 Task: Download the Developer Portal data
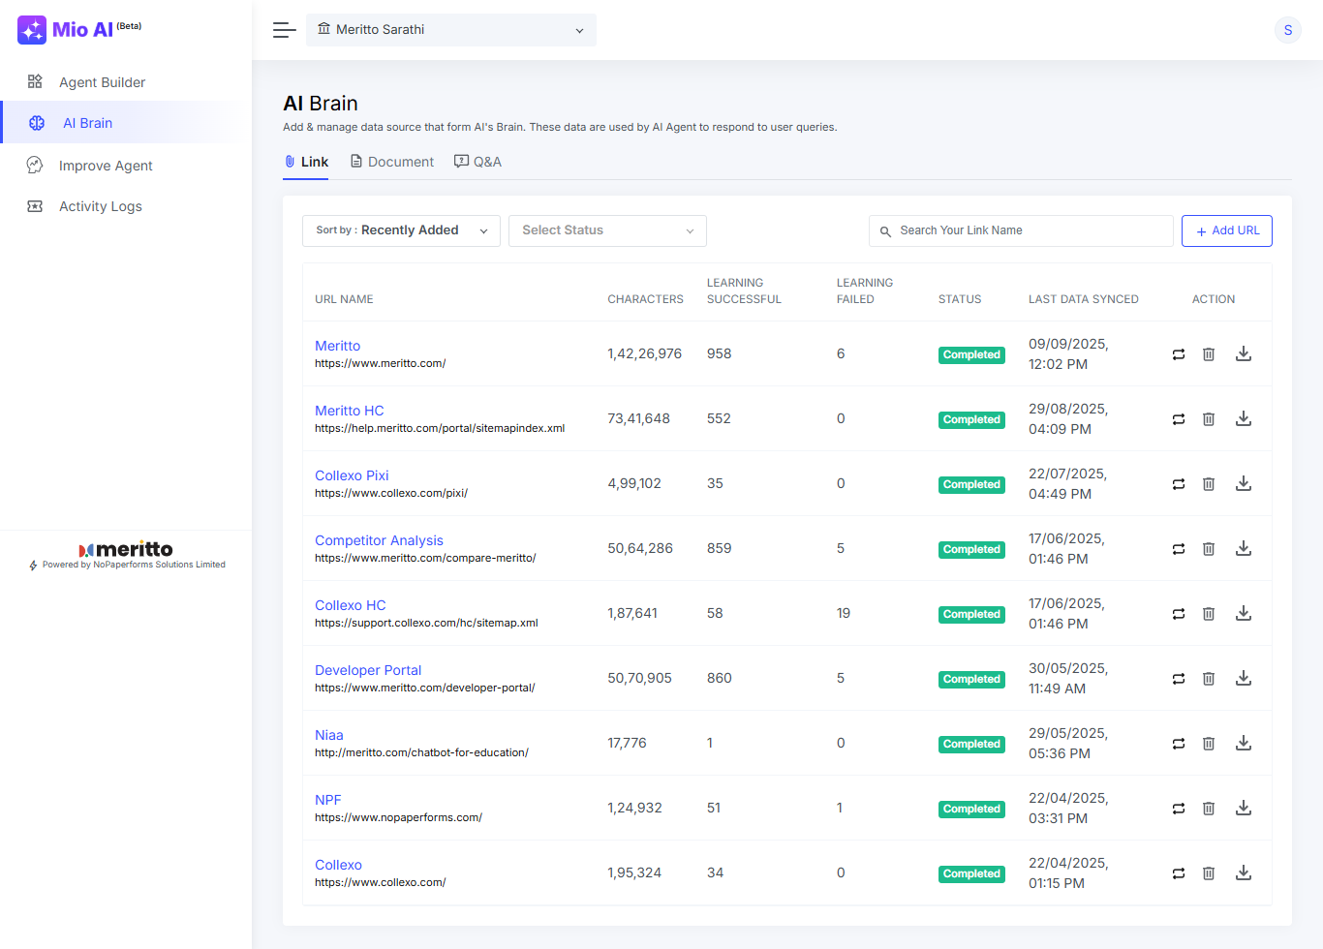coord(1244,679)
